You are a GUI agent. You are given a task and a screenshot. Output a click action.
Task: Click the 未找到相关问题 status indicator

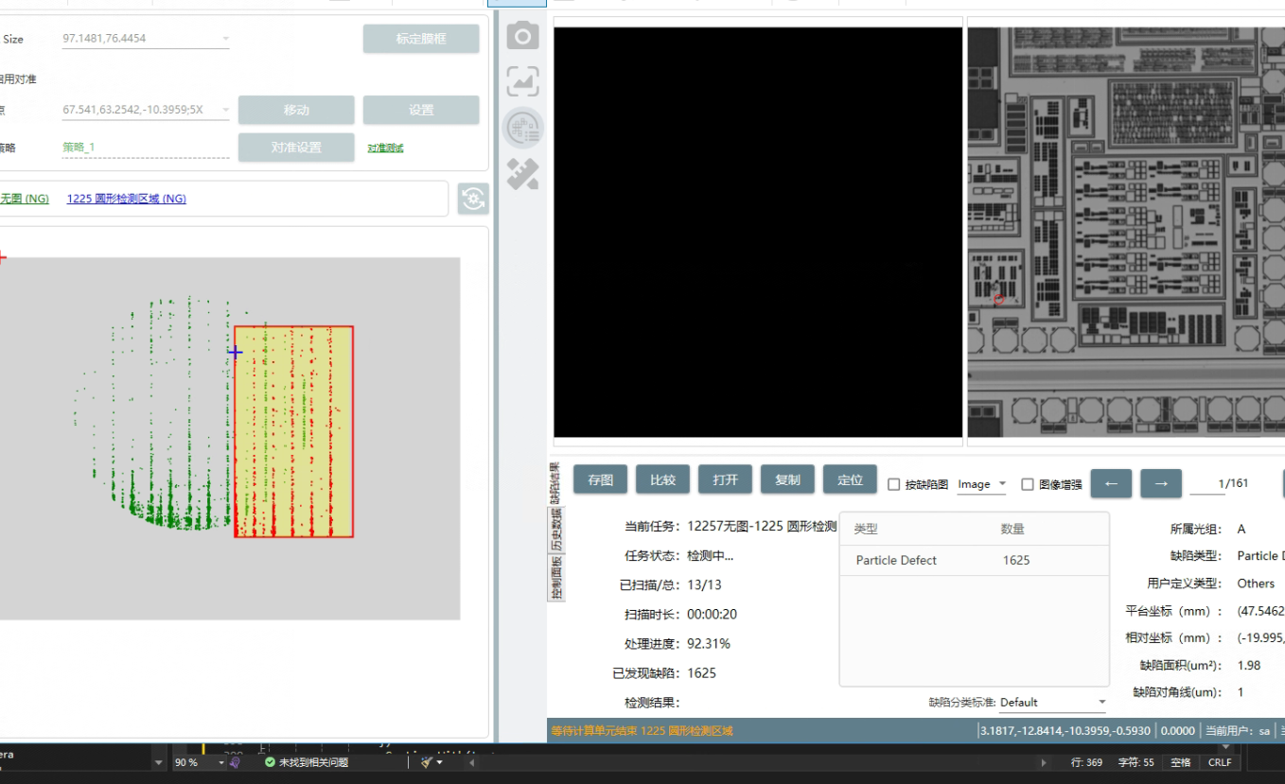pyautogui.click(x=306, y=762)
